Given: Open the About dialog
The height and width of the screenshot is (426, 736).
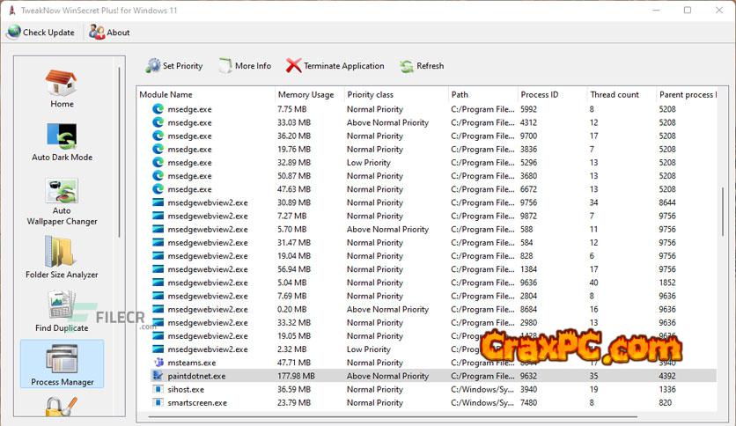Looking at the screenshot, I should [109, 33].
